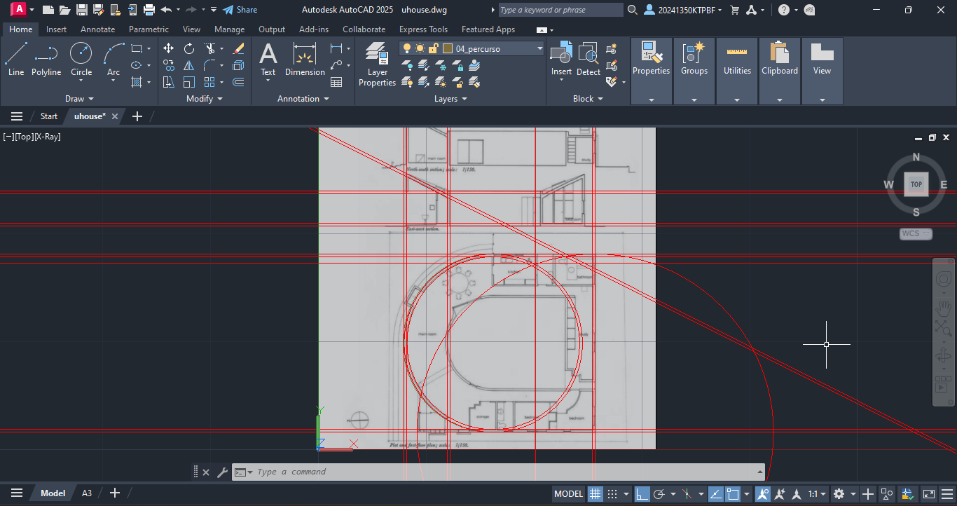This screenshot has width=957, height=506.
Task: Select the Copy tool in Modify panel
Action: [x=168, y=65]
